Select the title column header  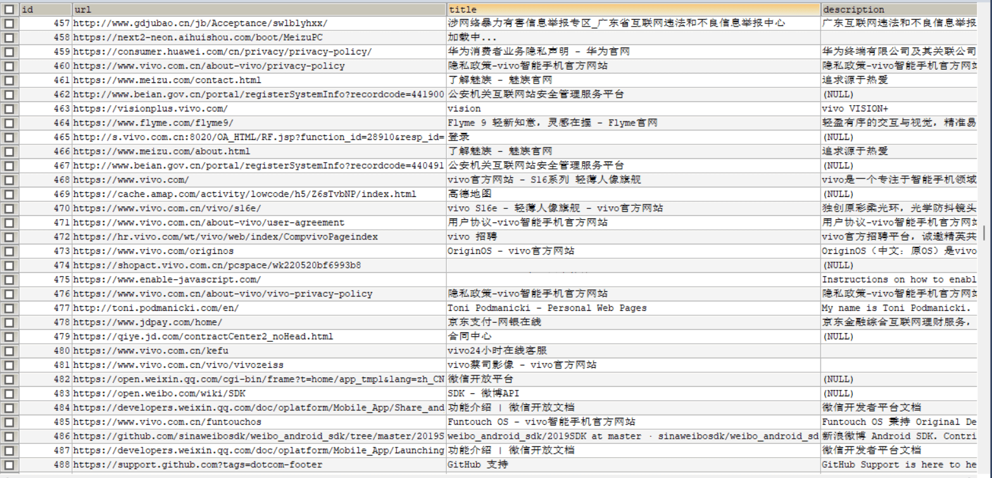633,9
